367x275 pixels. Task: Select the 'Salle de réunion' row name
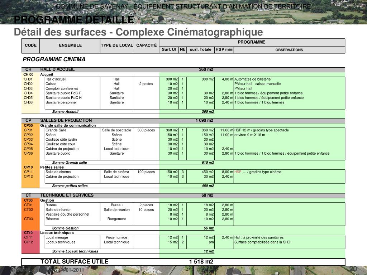pyautogui.click(x=58, y=210)
